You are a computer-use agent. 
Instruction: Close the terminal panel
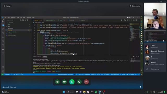[x=139, y=56]
